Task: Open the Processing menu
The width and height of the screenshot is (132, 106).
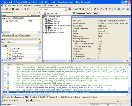Action: click(37, 5)
